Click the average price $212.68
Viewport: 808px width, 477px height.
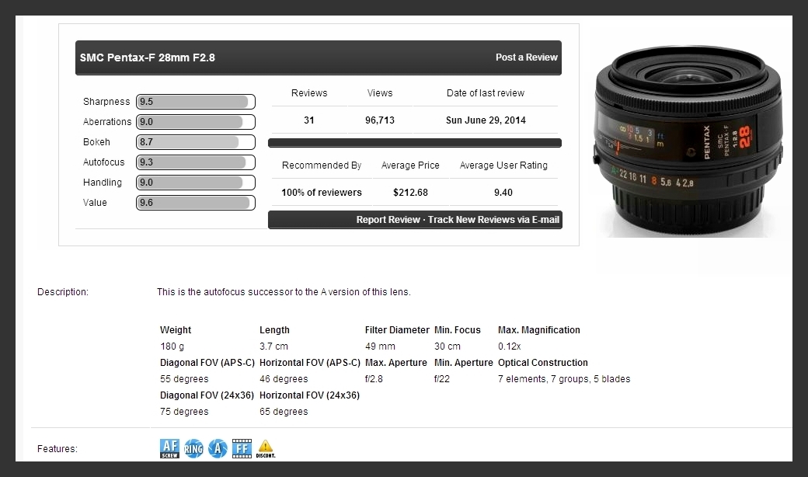click(x=410, y=193)
